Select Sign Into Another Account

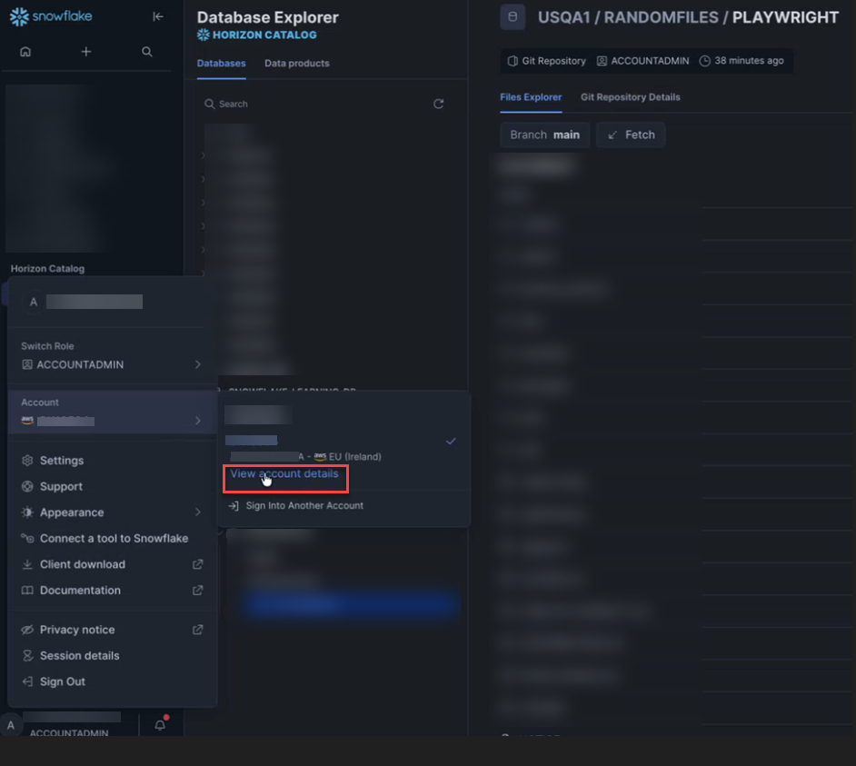(304, 505)
